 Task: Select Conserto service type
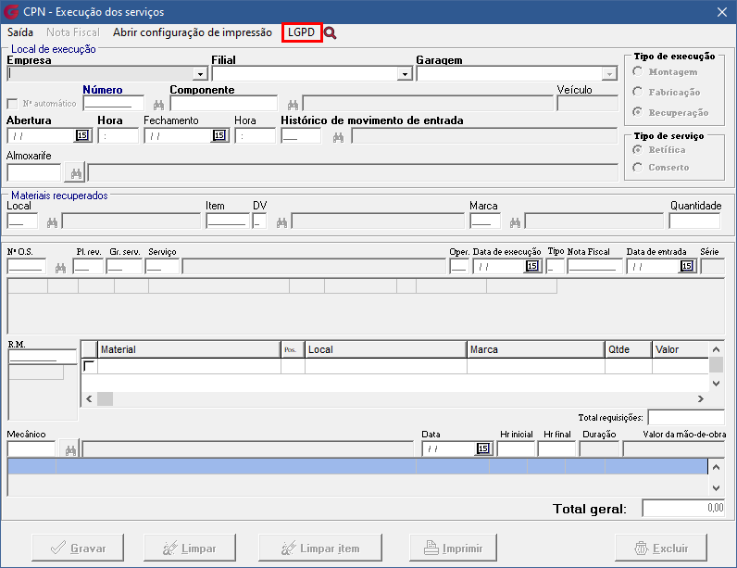[637, 167]
